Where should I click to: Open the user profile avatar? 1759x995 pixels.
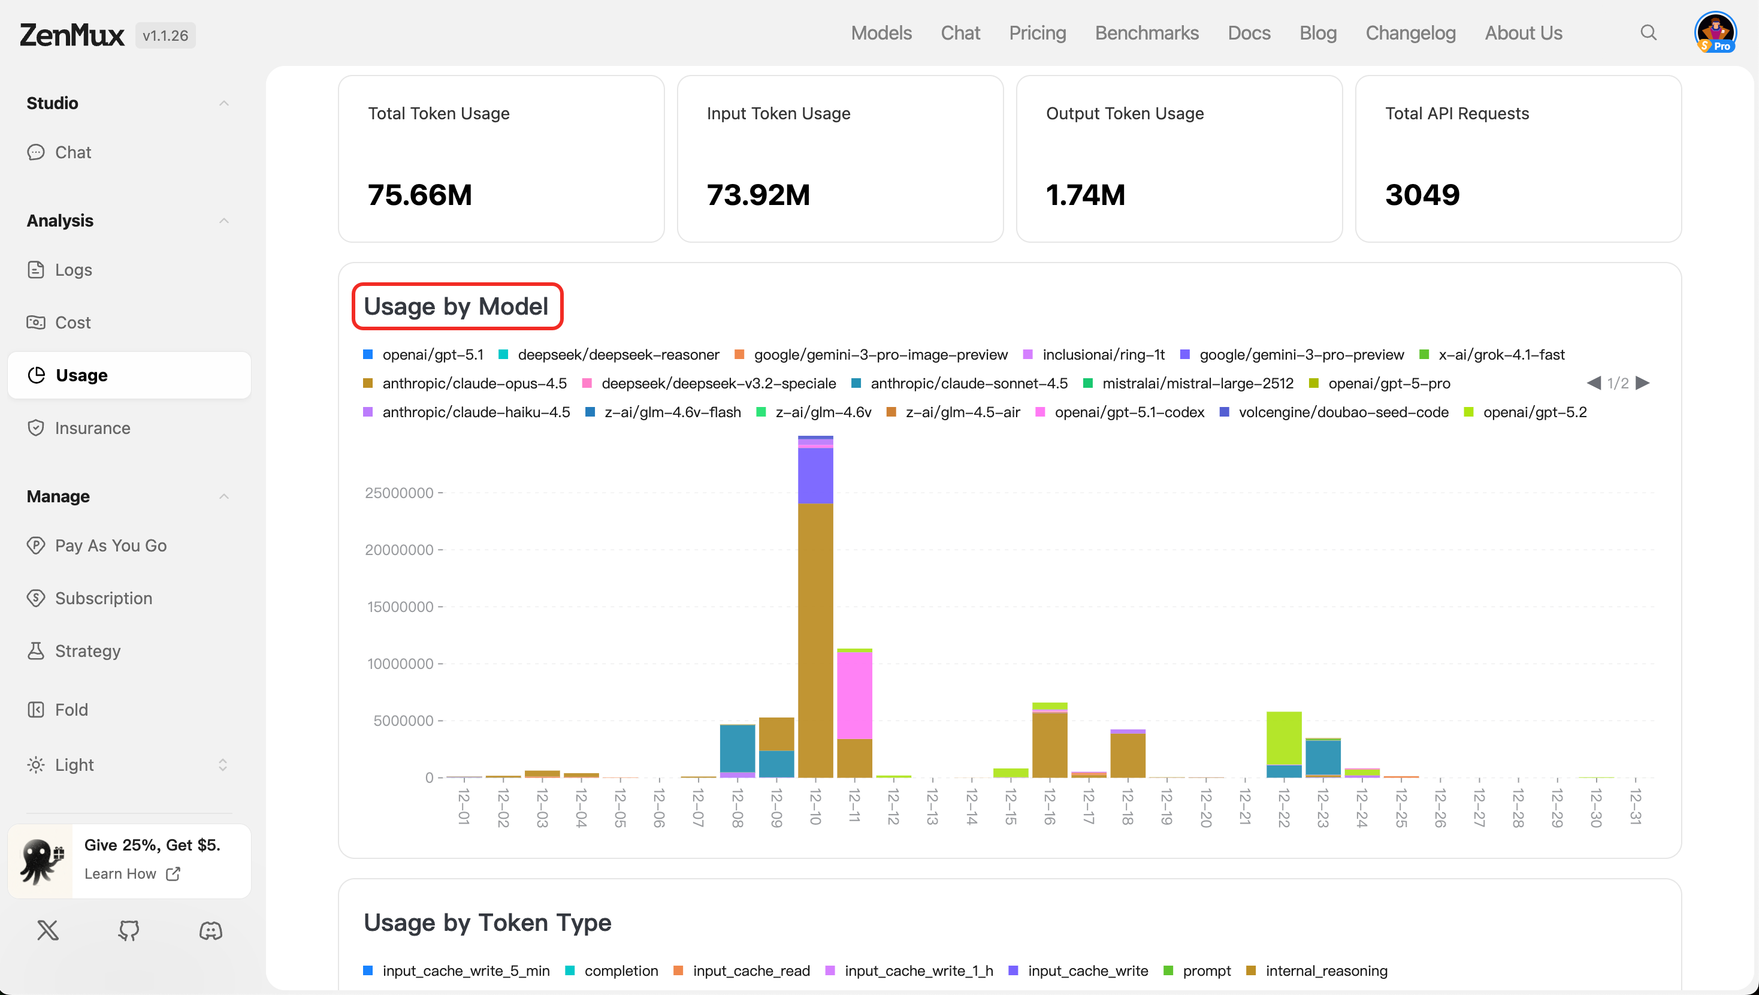pos(1715,32)
